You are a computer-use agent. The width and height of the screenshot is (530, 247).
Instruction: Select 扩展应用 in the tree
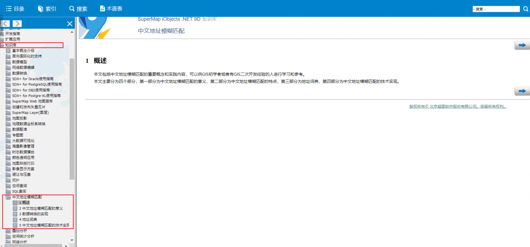click(13, 39)
